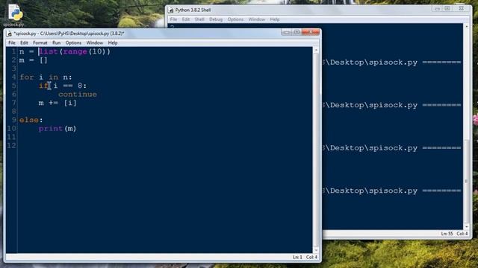Click 'Col: 4' in editor status bar
This screenshot has height=268, width=478.
[x=312, y=258]
